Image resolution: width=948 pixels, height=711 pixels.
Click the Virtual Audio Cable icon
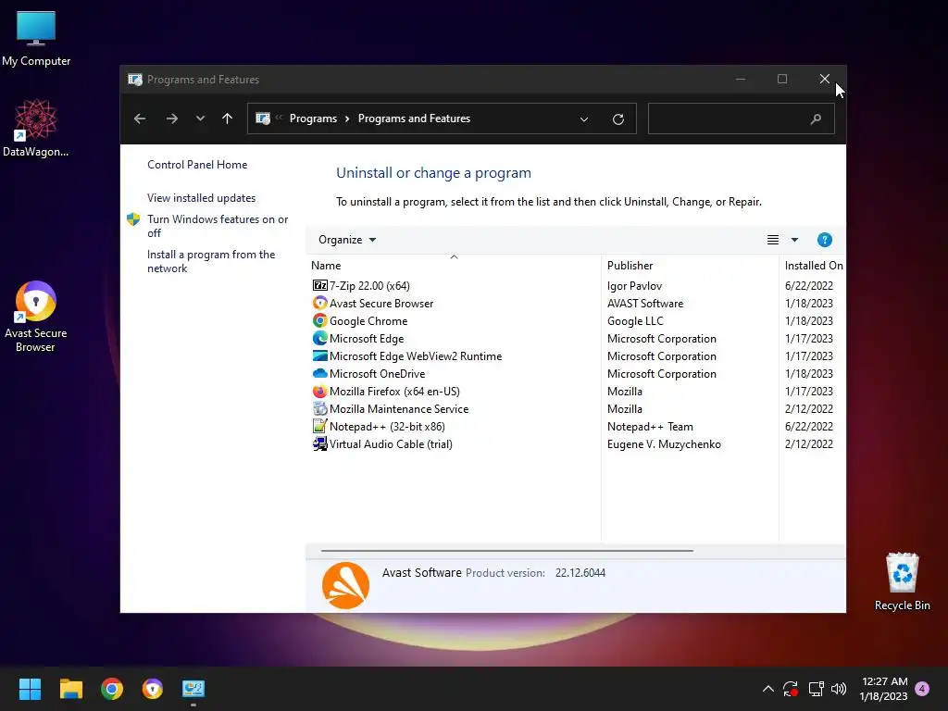click(319, 443)
